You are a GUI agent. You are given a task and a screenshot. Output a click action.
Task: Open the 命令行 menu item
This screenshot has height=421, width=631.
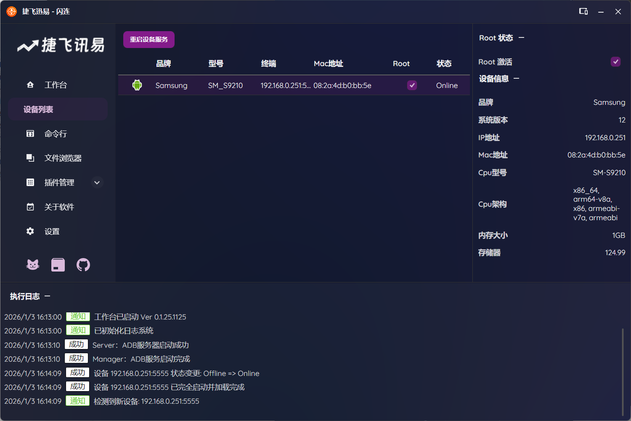(56, 134)
